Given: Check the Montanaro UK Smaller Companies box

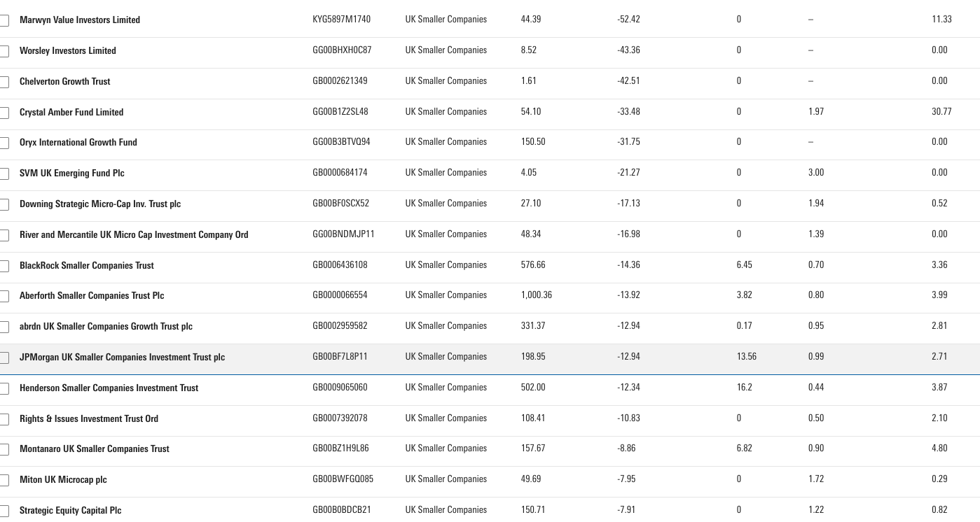Looking at the screenshot, I should (x=4, y=449).
